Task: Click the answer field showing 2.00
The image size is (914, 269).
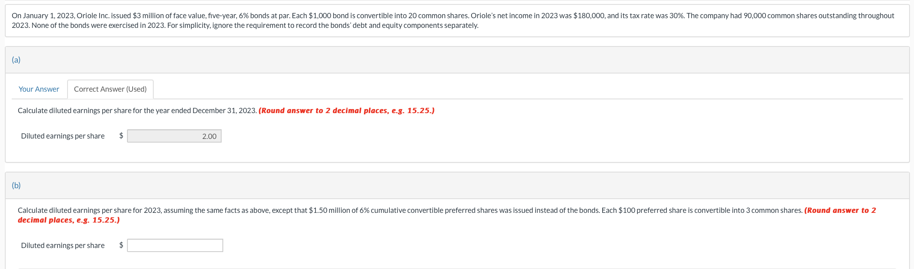Action: pos(174,136)
